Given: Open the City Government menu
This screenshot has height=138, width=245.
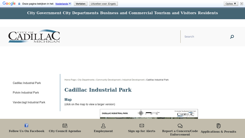Looking at the screenshot, I should pos(44,13).
